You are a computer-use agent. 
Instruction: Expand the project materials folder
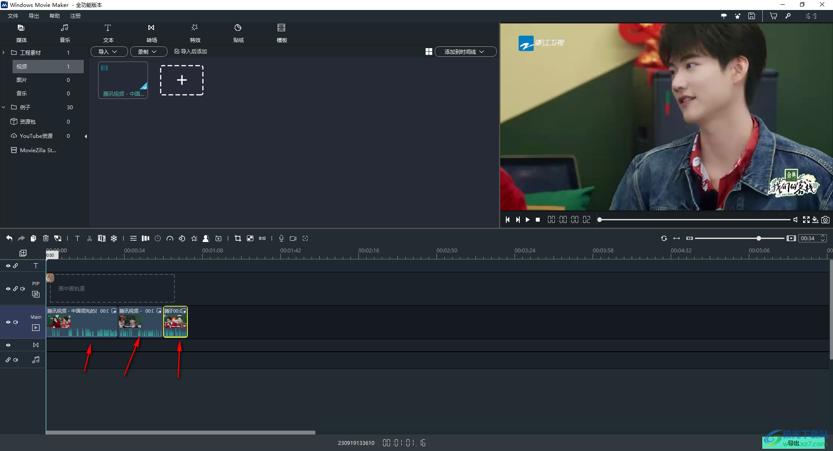tap(3, 52)
